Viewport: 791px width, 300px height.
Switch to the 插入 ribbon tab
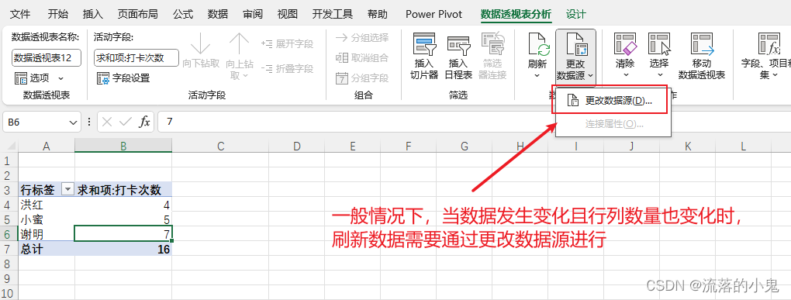93,14
